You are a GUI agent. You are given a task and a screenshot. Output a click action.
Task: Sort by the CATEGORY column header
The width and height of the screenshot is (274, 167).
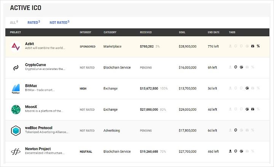point(110,32)
